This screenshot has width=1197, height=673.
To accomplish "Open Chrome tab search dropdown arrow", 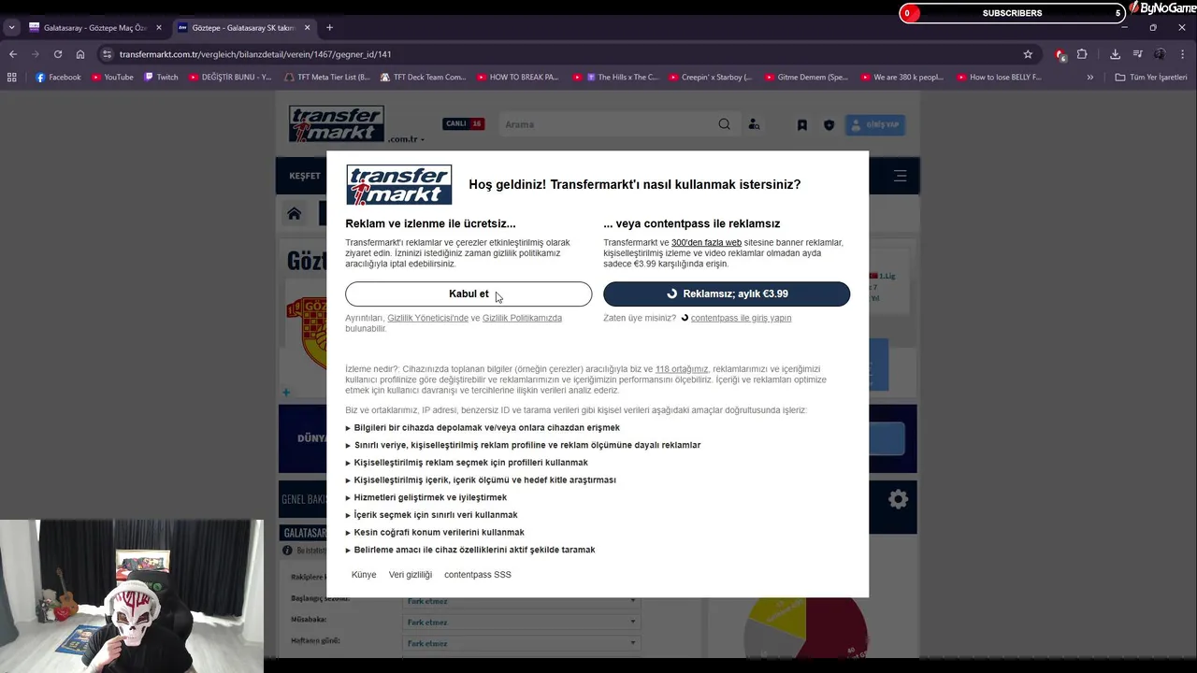I will click(x=11, y=28).
